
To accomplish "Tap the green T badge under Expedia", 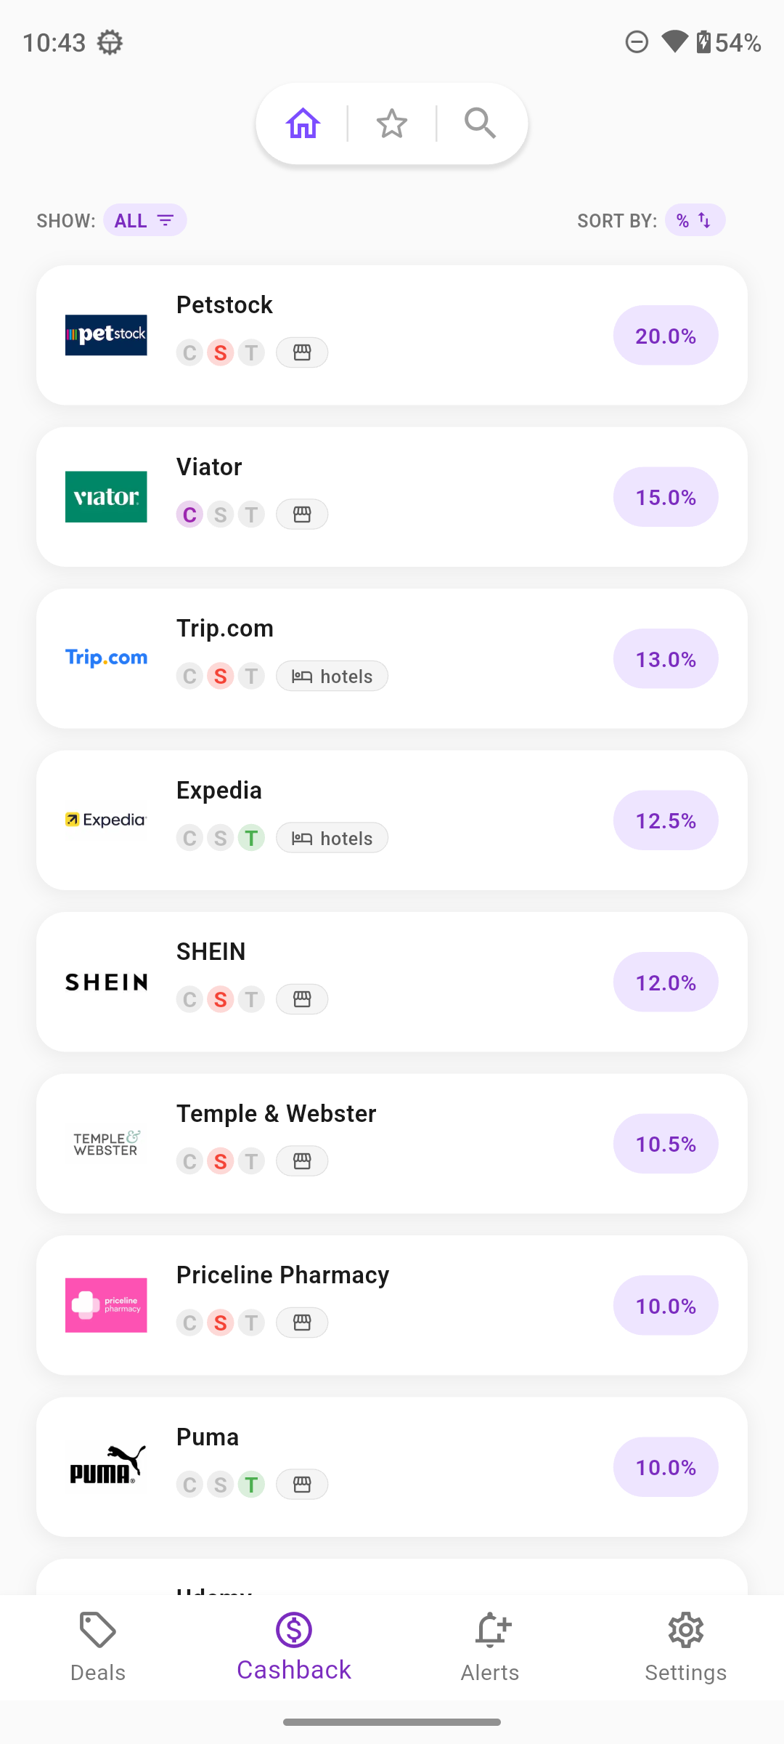I will 251,838.
